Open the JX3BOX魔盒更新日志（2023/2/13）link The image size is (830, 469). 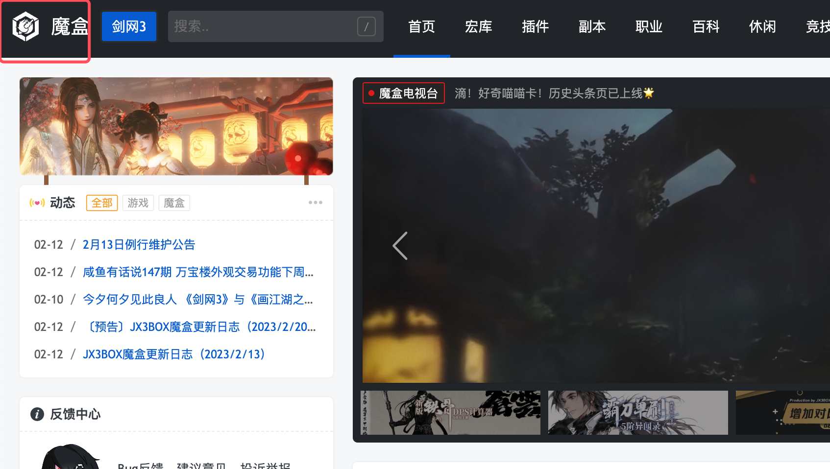point(174,354)
